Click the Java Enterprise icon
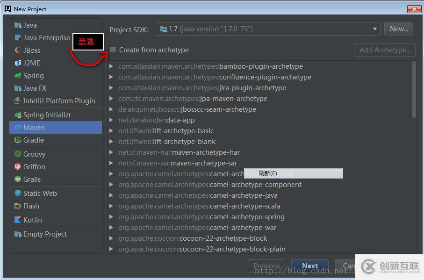This screenshot has width=424, height=280. 18,38
